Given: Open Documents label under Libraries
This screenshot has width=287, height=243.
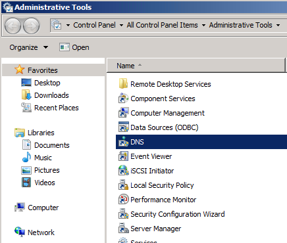Looking at the screenshot, I should click(x=52, y=145).
